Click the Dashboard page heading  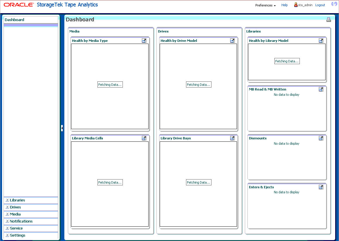pyautogui.click(x=80, y=20)
